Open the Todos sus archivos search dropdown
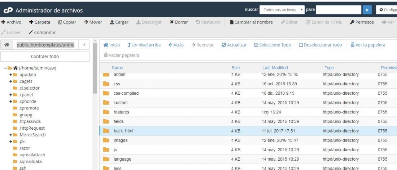397x170 pixels. tap(282, 10)
